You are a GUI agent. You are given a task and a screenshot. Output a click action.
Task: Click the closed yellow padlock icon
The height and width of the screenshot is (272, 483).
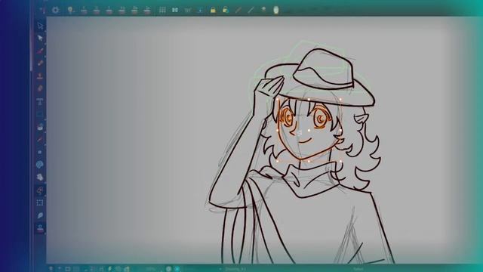[213, 10]
